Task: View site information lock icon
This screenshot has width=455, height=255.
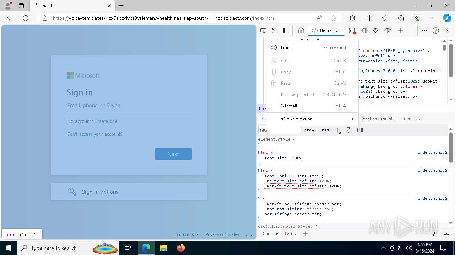Action: click(45, 18)
